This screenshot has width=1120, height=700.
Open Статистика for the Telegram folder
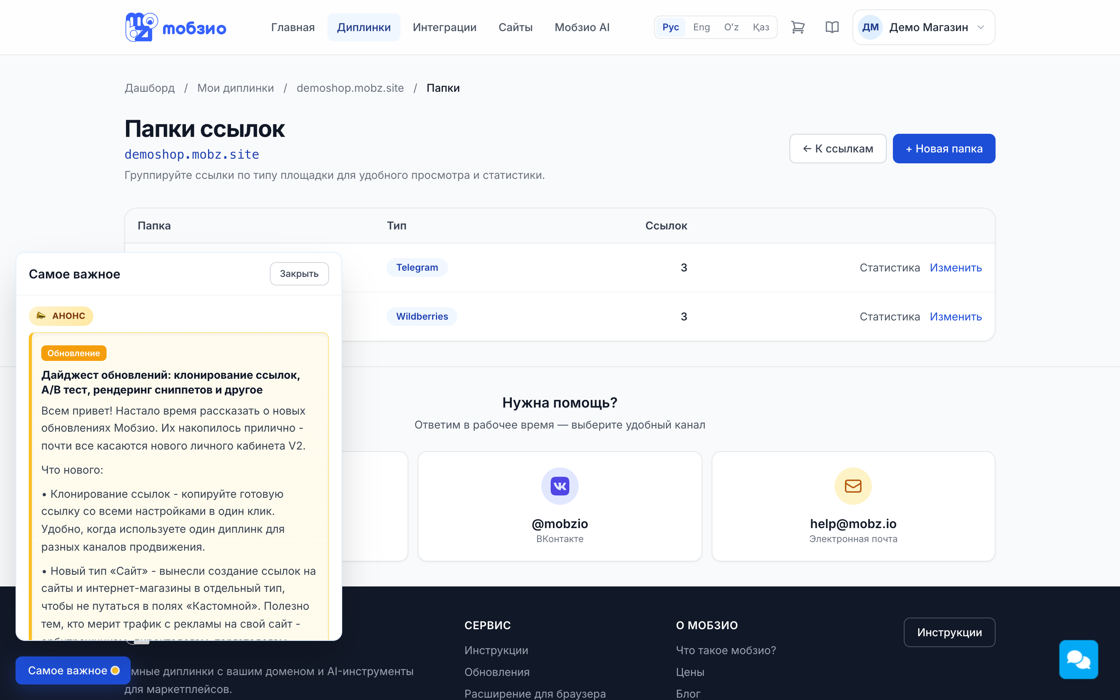889,268
